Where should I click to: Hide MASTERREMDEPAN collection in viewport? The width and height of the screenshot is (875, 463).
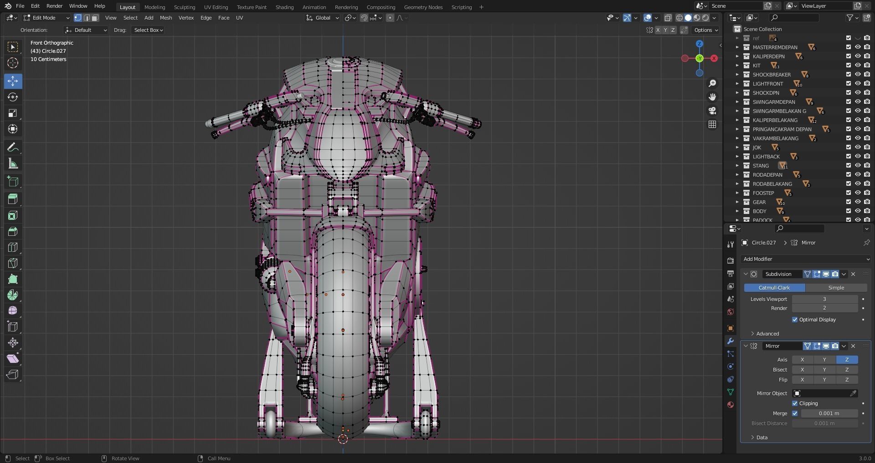(858, 47)
